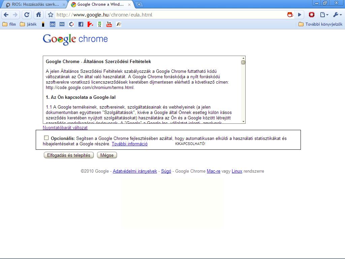Click the forward navigation arrow
The height and width of the screenshot is (259, 345).
tap(15, 15)
